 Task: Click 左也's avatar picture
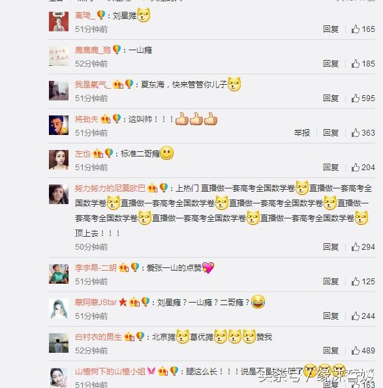pos(59,160)
